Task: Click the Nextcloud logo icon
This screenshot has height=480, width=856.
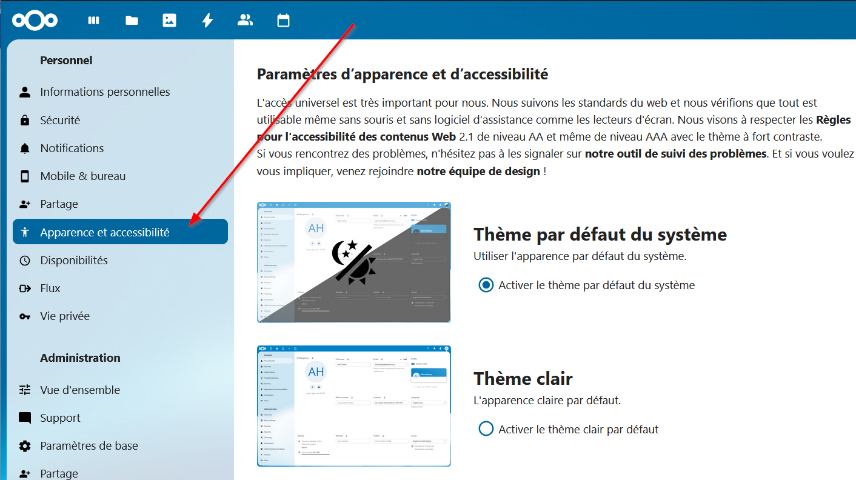Action: 35,21
